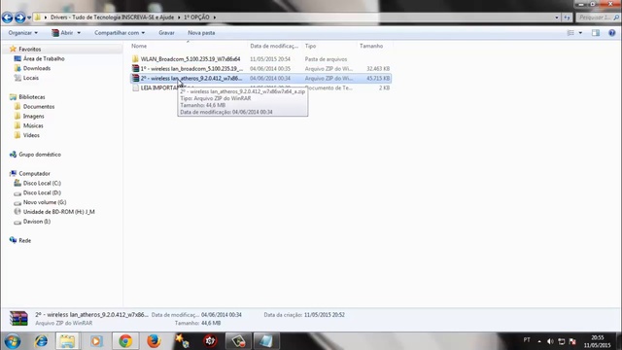The image size is (622, 350).
Task: Select Computador in the navigation pane
Action: [34, 173]
